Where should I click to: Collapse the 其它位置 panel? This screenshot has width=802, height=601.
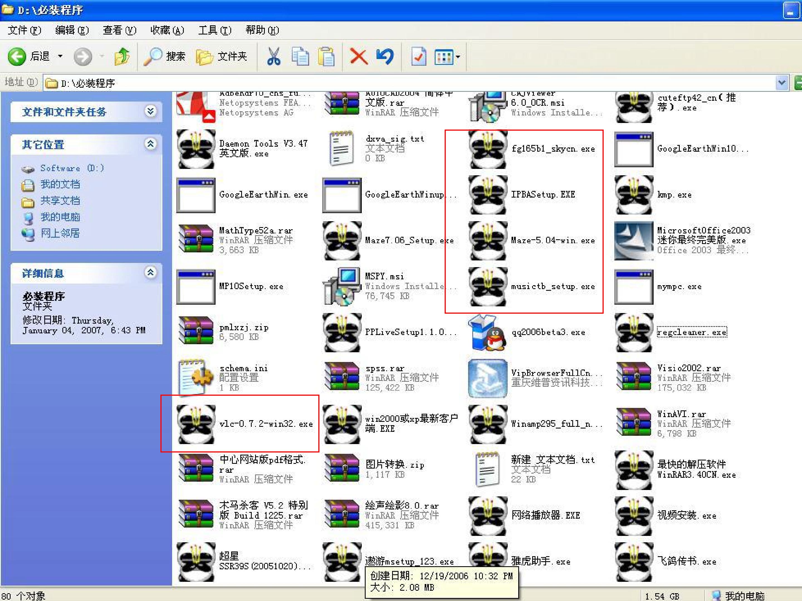(x=150, y=144)
